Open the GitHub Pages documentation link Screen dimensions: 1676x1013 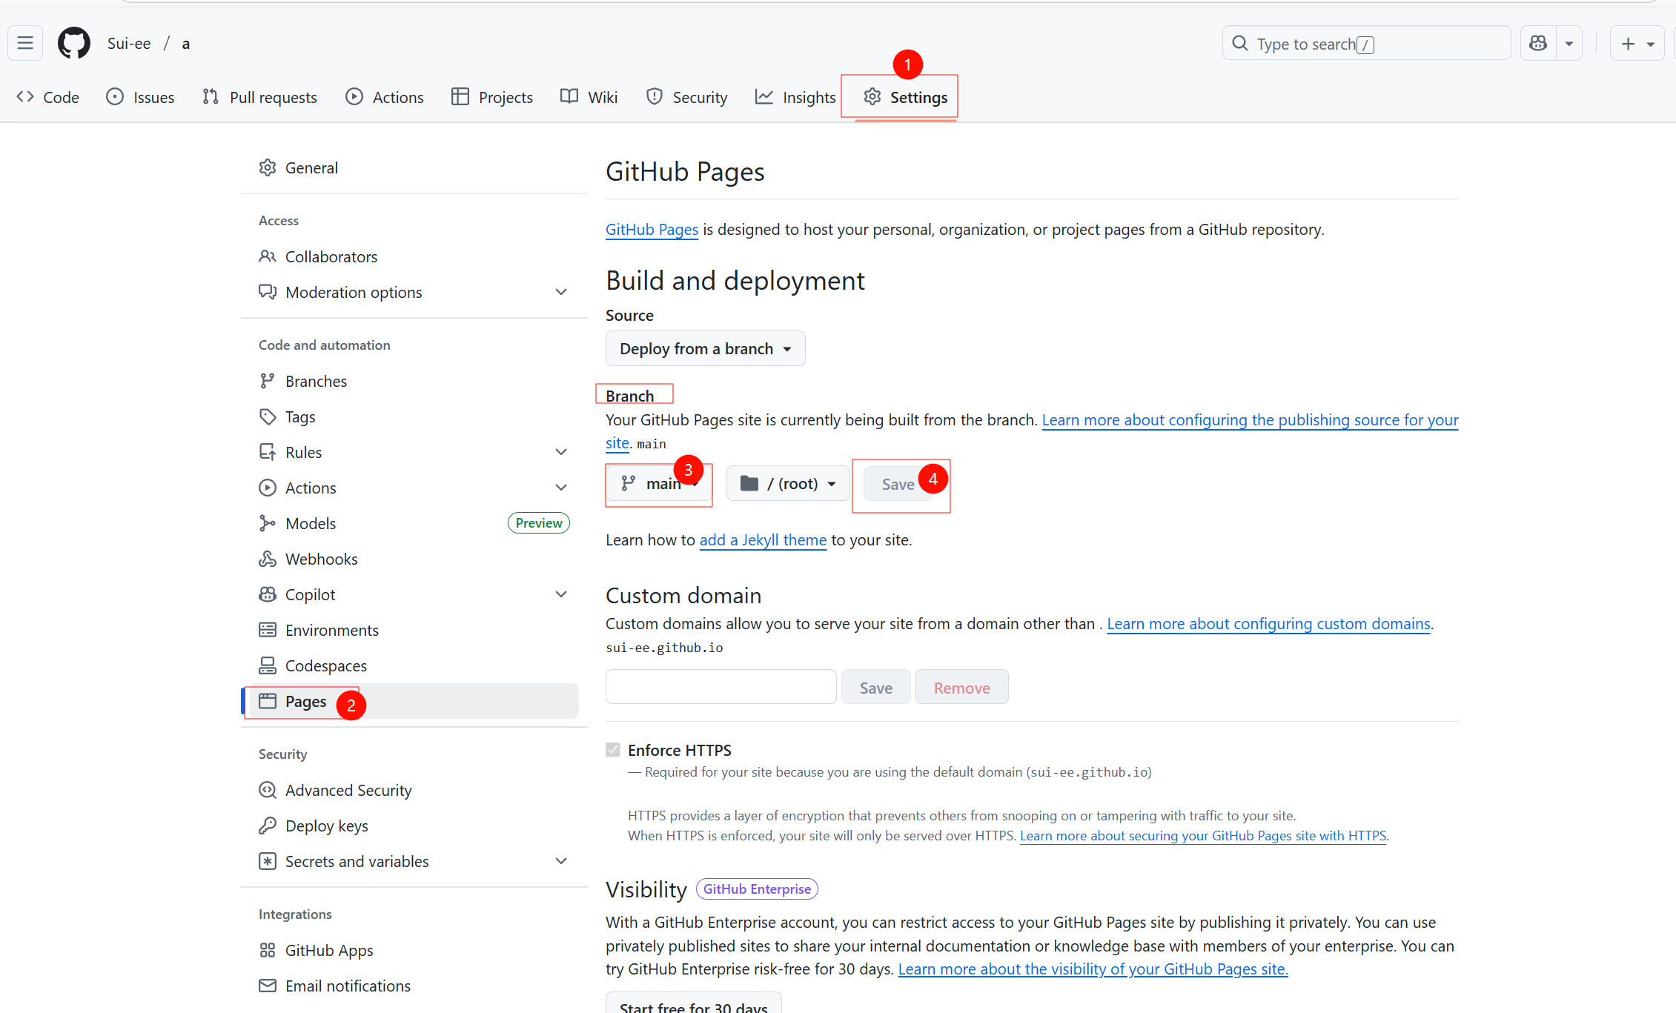tap(652, 230)
